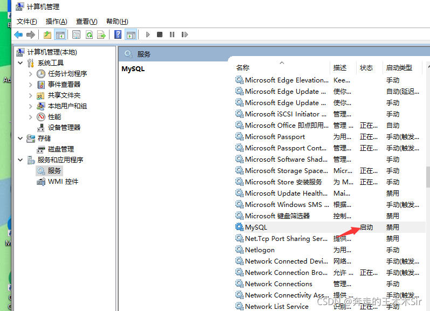Sort by the 启动类型 column header

402,67
